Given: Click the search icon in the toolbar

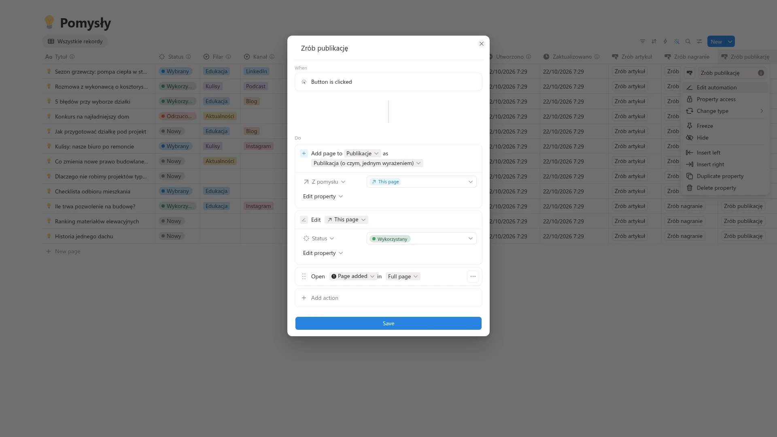Looking at the screenshot, I should pyautogui.click(x=688, y=41).
